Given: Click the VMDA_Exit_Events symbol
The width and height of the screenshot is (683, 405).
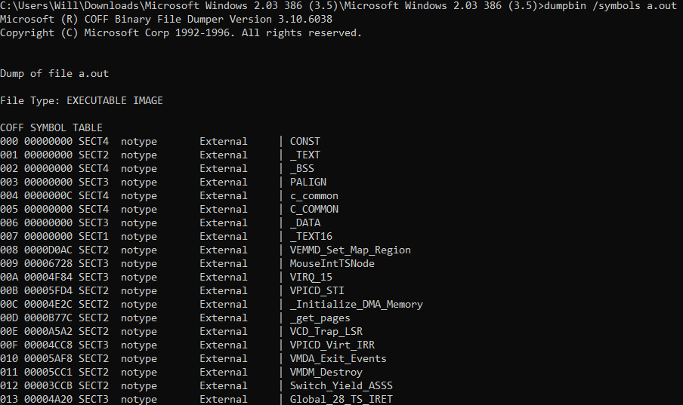Looking at the screenshot, I should coord(338,358).
